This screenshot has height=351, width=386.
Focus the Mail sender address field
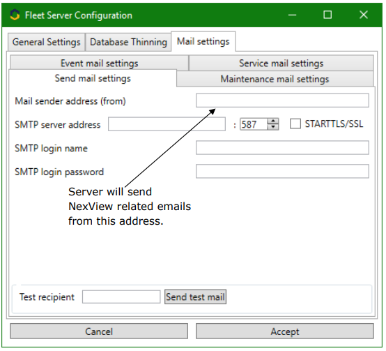coord(282,100)
